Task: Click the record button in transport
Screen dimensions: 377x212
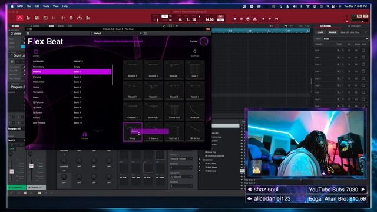Action: click(x=234, y=19)
